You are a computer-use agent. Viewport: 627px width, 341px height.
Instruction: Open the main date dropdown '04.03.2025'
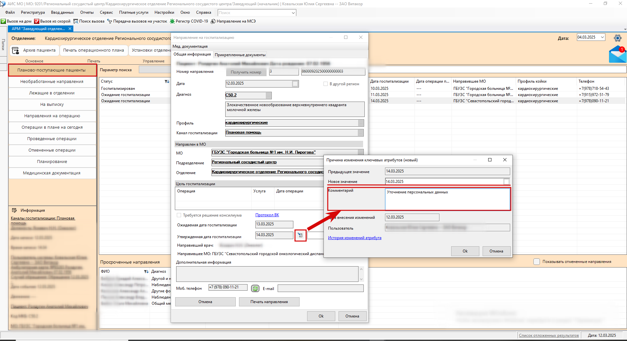click(x=602, y=37)
